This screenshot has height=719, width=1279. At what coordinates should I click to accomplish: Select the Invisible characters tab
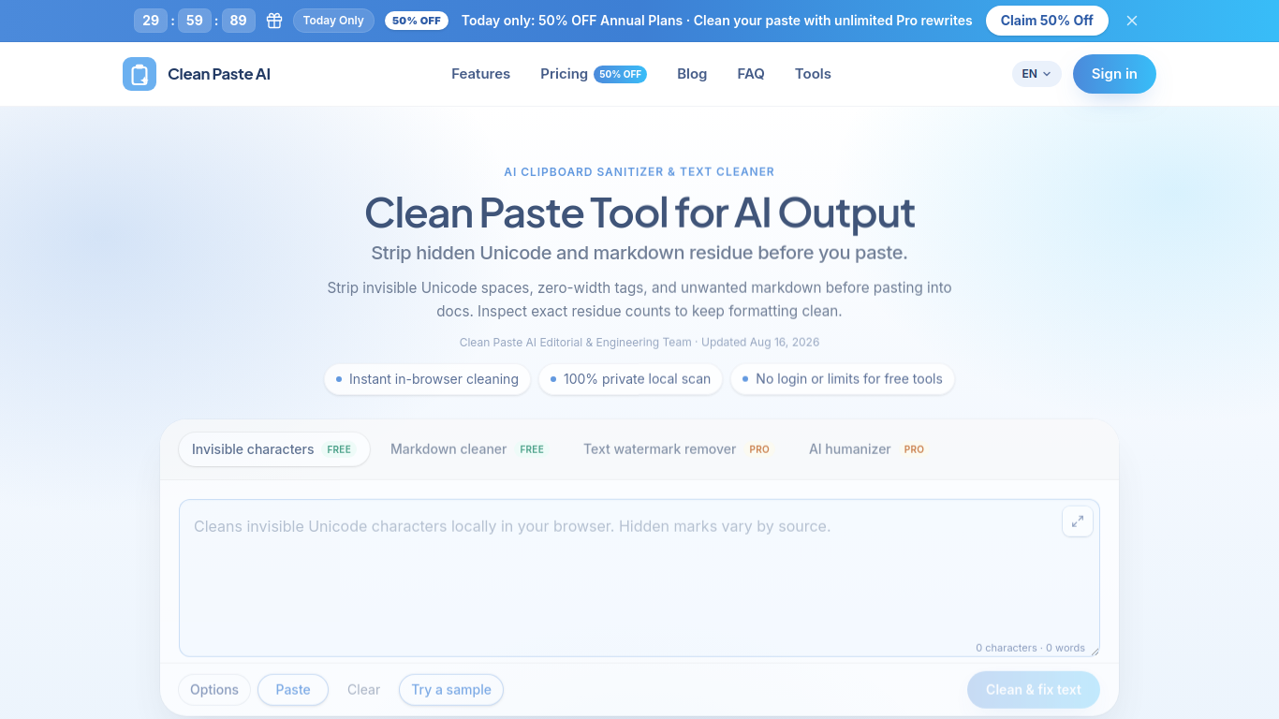pyautogui.click(x=273, y=449)
